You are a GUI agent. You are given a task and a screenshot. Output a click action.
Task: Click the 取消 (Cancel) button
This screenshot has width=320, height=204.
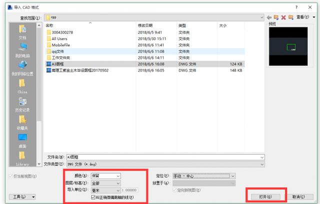(299, 197)
